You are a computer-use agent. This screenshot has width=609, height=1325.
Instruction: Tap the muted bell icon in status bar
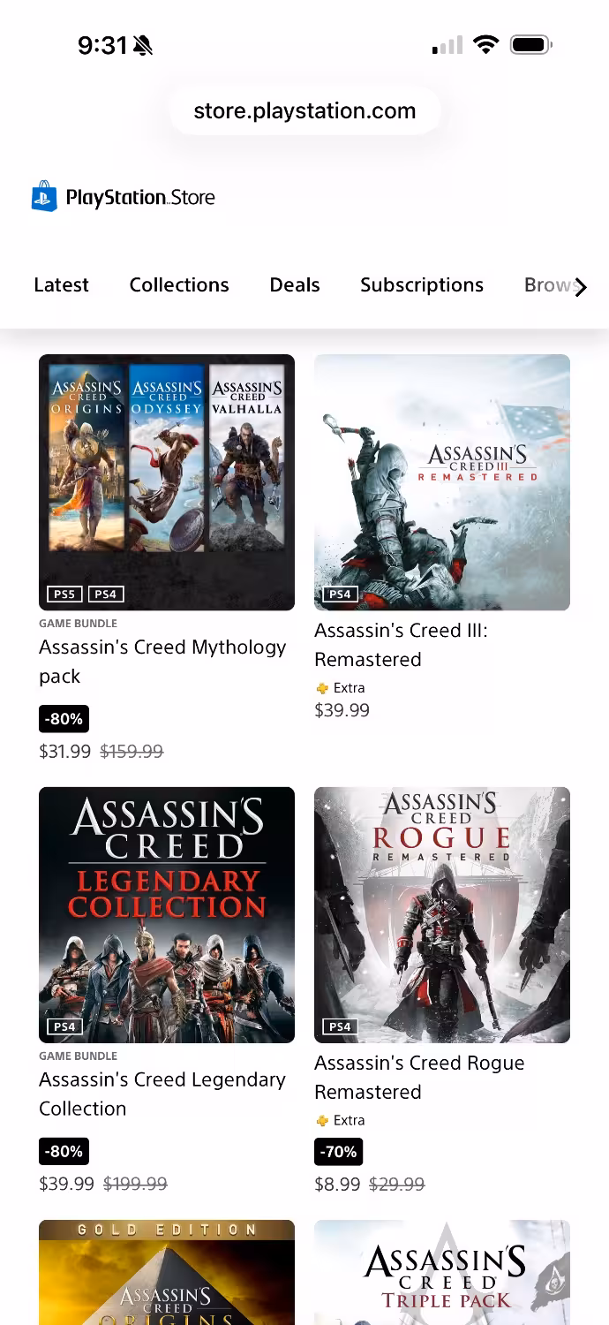[x=142, y=45]
